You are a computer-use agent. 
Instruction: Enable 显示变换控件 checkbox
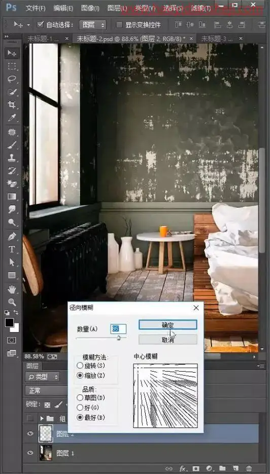pyautogui.click(x=120, y=25)
